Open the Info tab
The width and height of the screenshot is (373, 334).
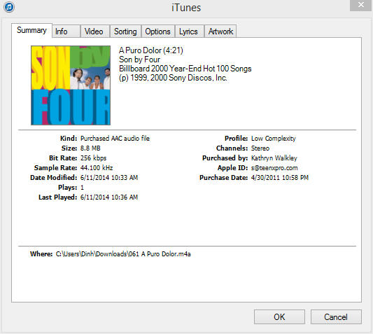coord(66,32)
